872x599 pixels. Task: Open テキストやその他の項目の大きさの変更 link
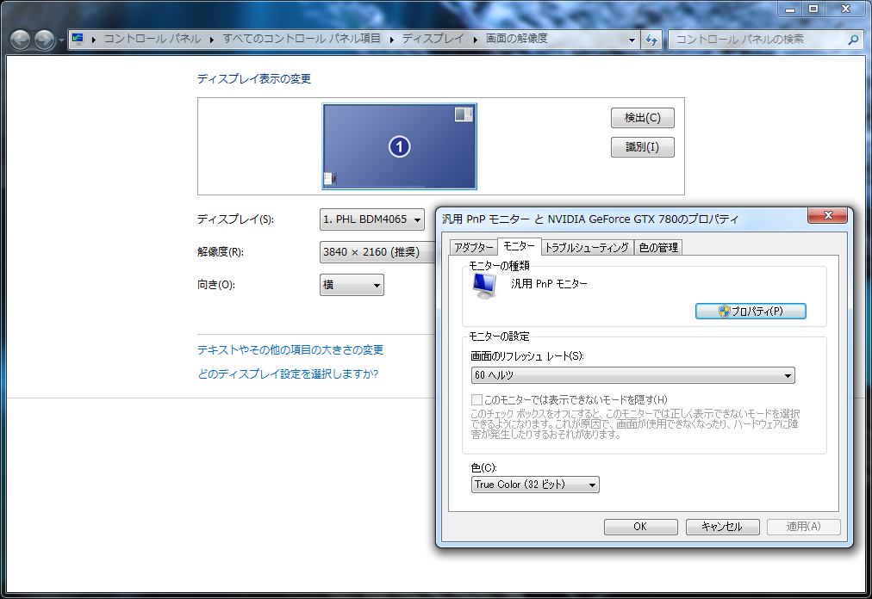click(x=290, y=350)
